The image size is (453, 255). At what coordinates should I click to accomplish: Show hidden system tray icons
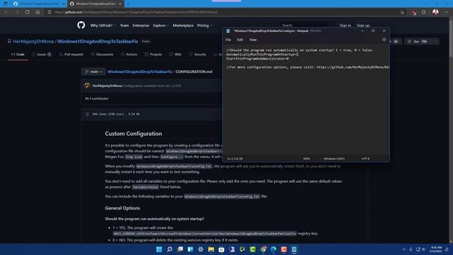404,249
